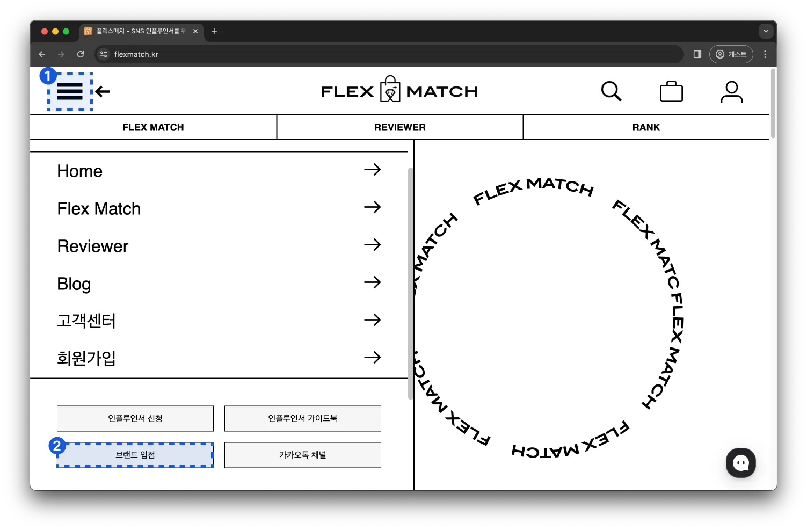Open the hamburger menu icon

click(70, 92)
